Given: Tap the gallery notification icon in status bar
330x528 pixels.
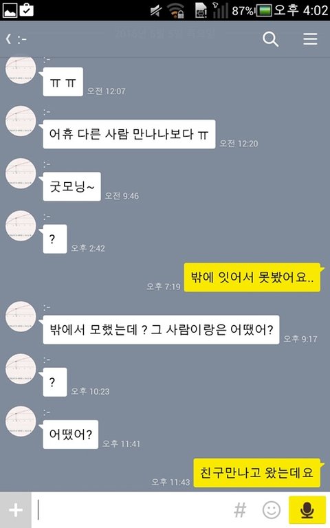Looking at the screenshot, I should 10,10.
